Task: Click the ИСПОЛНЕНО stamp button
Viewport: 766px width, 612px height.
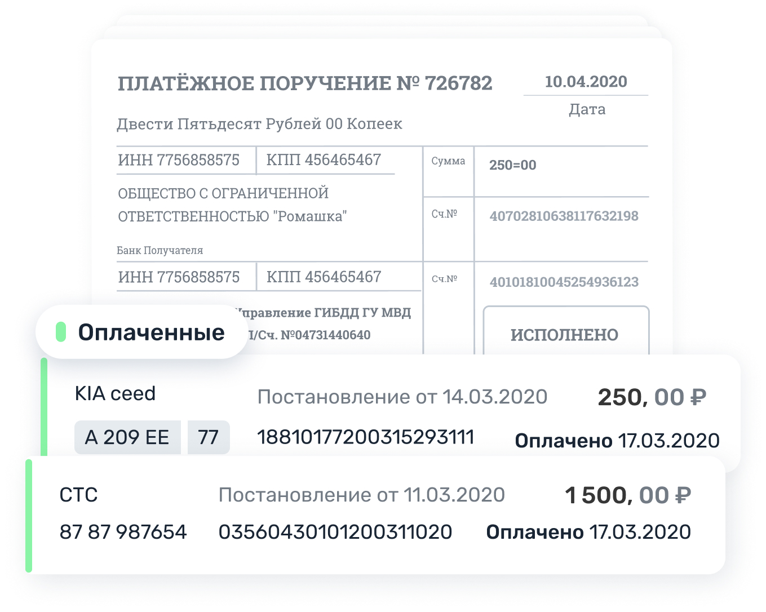Action: point(566,332)
